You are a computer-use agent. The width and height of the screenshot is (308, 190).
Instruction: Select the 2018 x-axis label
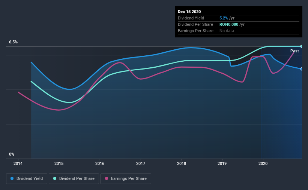(x=182, y=163)
